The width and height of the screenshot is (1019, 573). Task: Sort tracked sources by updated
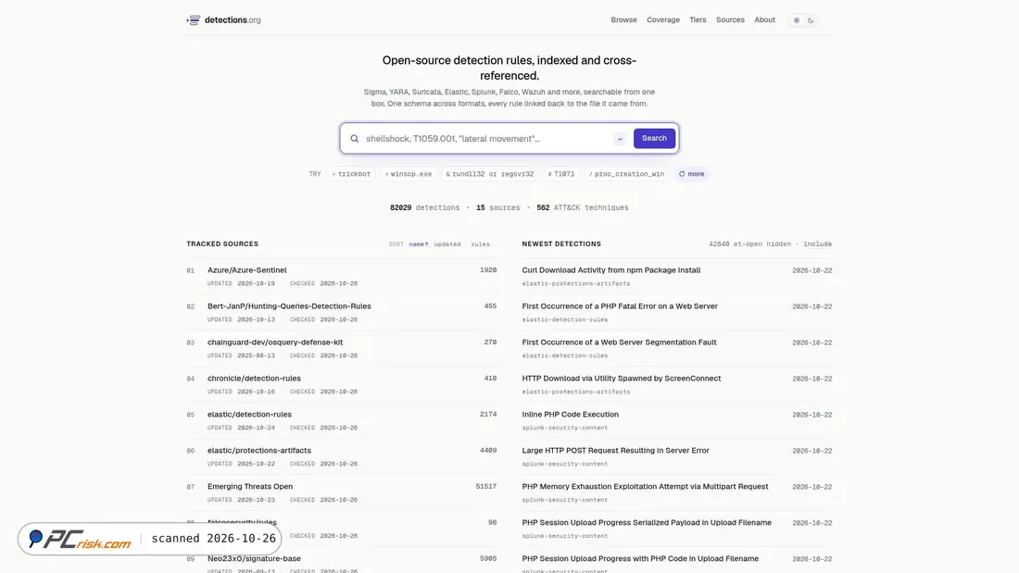[447, 244]
